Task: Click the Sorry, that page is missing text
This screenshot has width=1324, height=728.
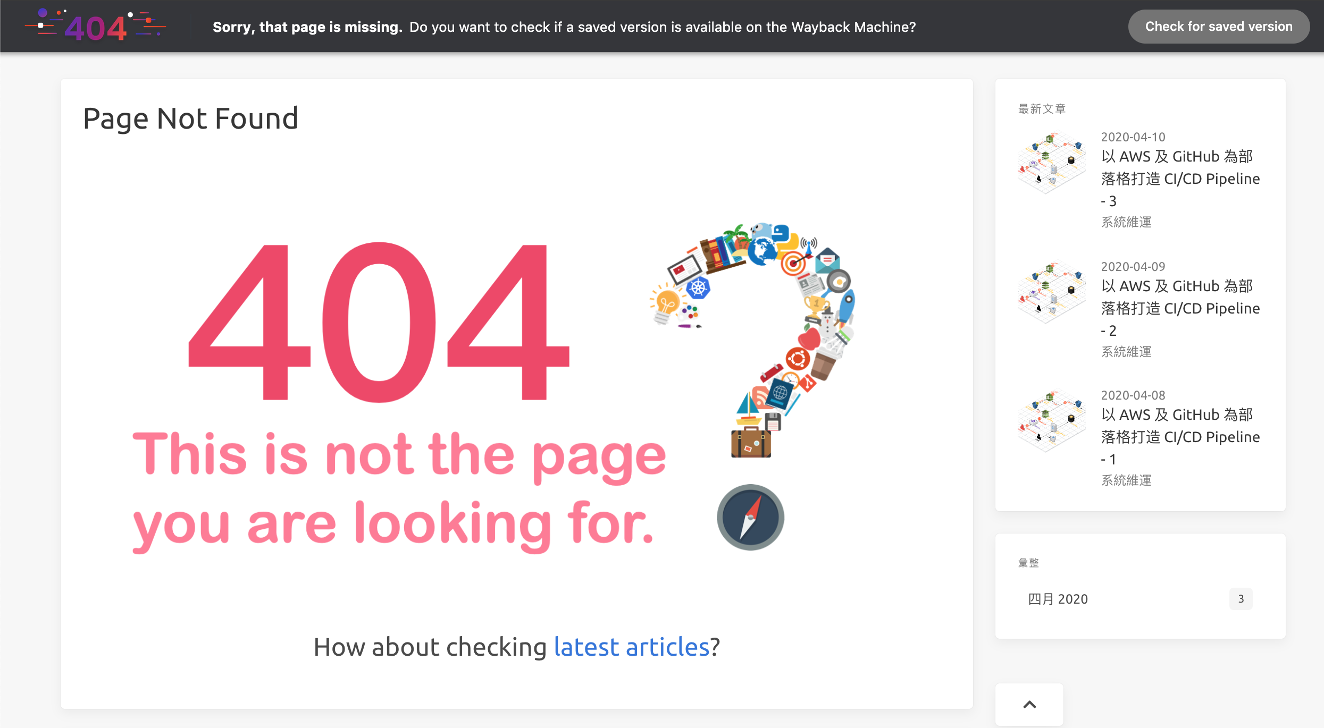Action: [x=307, y=27]
